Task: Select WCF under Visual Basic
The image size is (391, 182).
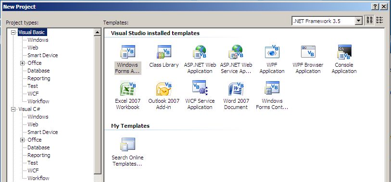Action: coord(33,94)
